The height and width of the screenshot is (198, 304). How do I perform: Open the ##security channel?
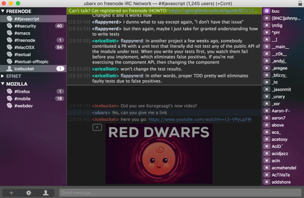33,26
